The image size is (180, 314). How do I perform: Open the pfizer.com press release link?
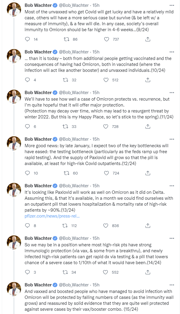point(52,216)
